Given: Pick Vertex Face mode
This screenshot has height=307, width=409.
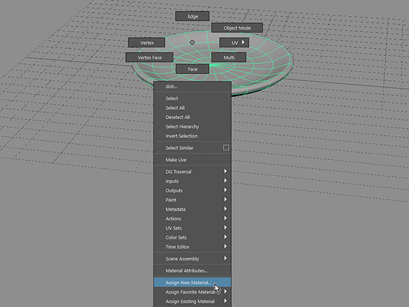Looking at the screenshot, I should point(150,58).
